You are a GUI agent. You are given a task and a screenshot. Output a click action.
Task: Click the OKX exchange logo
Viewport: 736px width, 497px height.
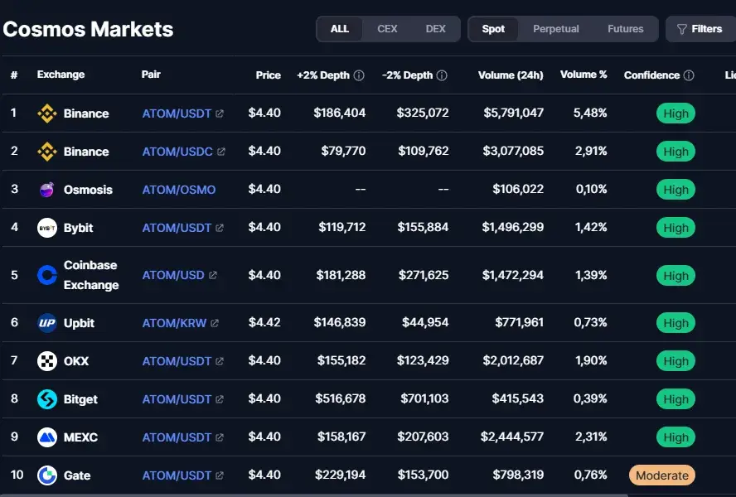tap(47, 361)
